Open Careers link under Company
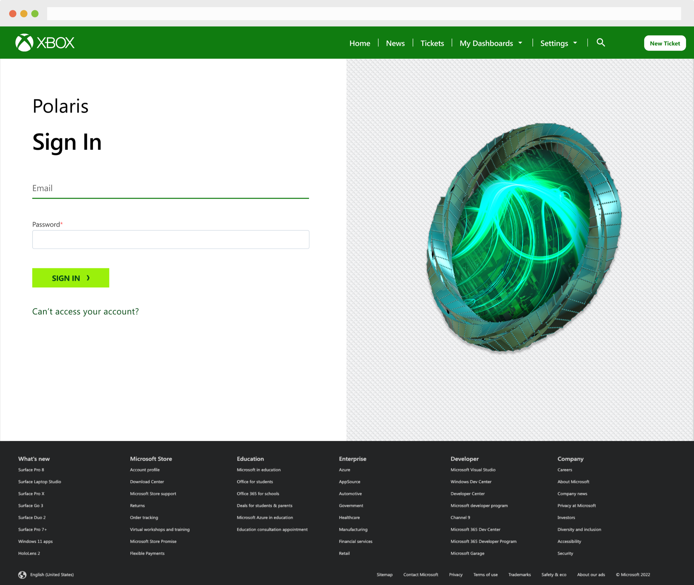Screen dimensions: 694x585 [x=565, y=470]
